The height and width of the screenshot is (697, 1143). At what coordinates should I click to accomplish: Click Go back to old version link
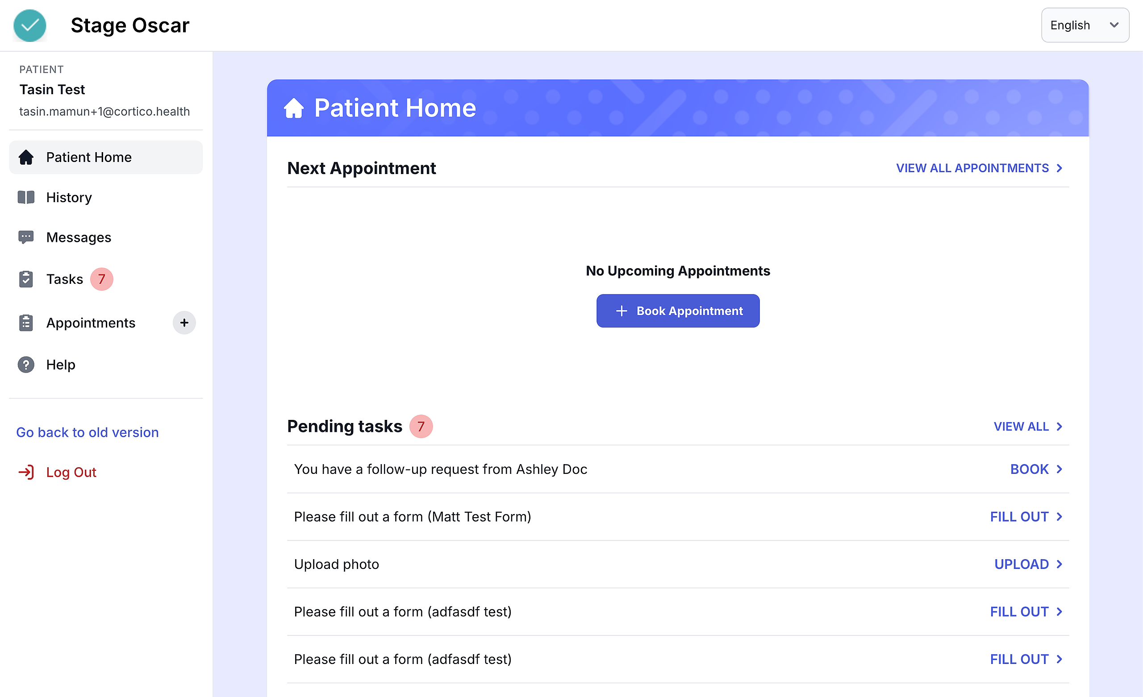click(88, 432)
